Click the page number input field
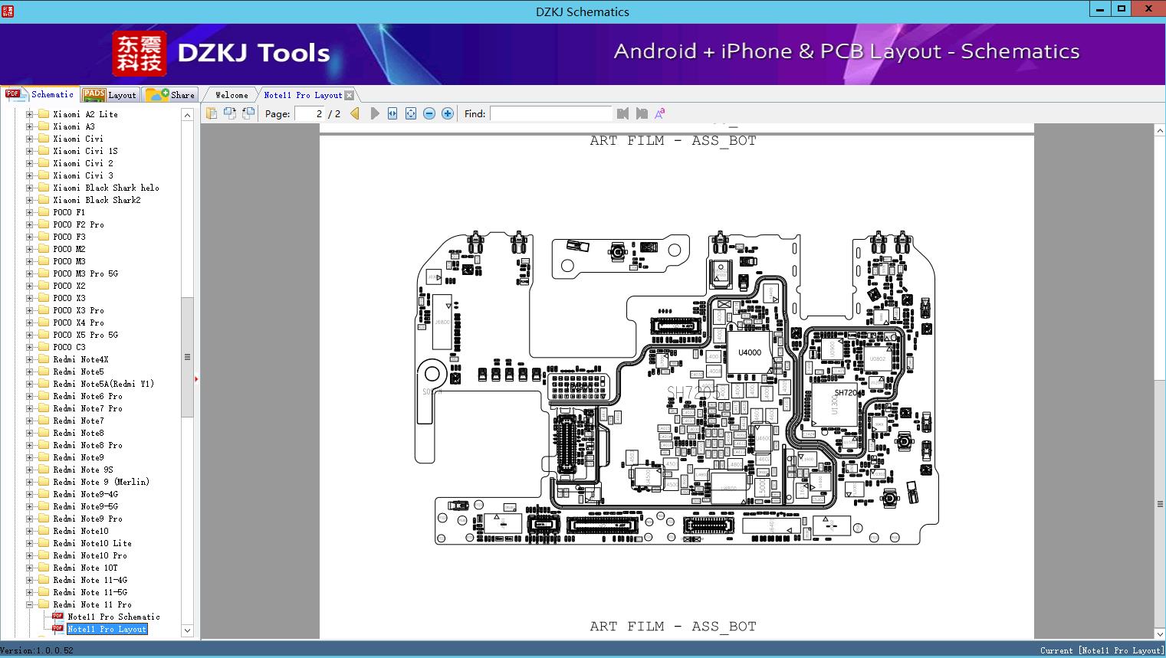Image resolution: width=1166 pixels, height=658 pixels. (310, 113)
